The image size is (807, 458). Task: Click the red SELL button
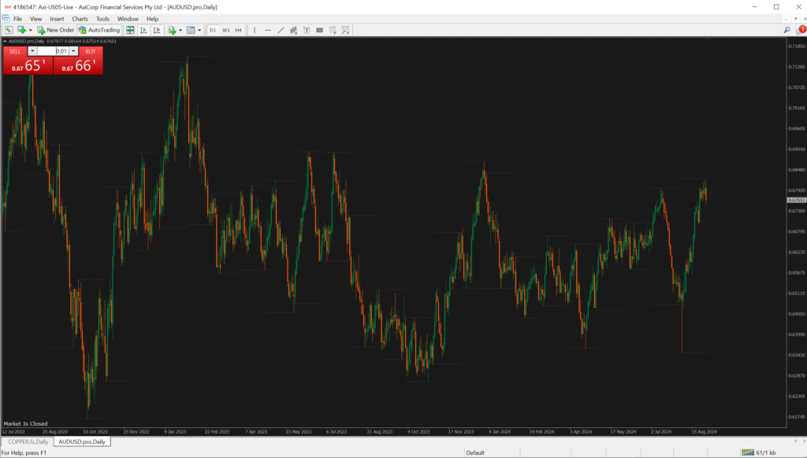coord(15,51)
